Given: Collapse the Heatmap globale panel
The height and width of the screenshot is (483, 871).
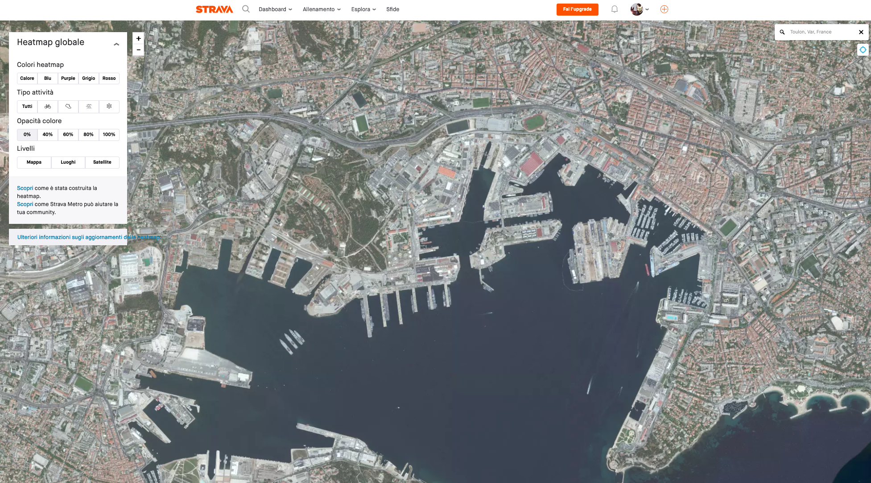Looking at the screenshot, I should coord(116,44).
